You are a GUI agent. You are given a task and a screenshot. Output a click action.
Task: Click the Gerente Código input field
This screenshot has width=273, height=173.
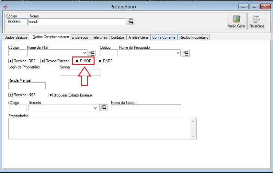pos(18,108)
